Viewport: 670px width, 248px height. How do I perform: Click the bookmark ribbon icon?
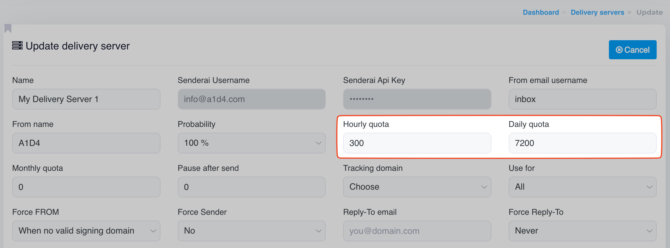coord(8,28)
